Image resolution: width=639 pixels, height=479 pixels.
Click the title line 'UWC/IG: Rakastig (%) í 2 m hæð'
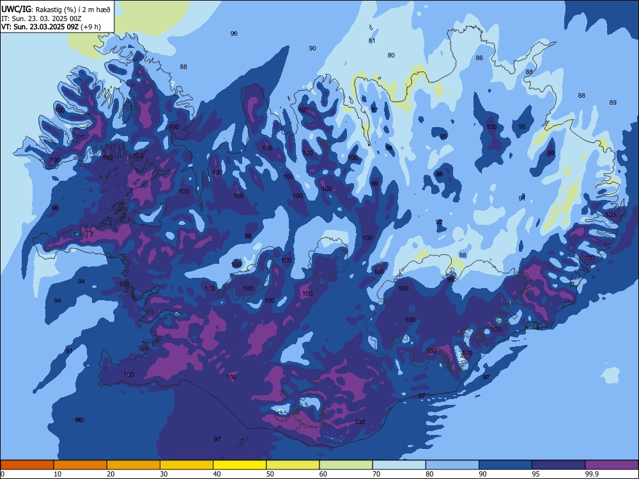tap(56, 9)
